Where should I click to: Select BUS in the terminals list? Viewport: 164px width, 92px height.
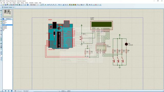[x=4, y=29]
